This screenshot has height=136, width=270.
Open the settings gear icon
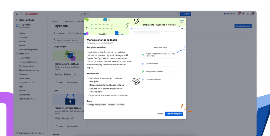(x=248, y=14)
